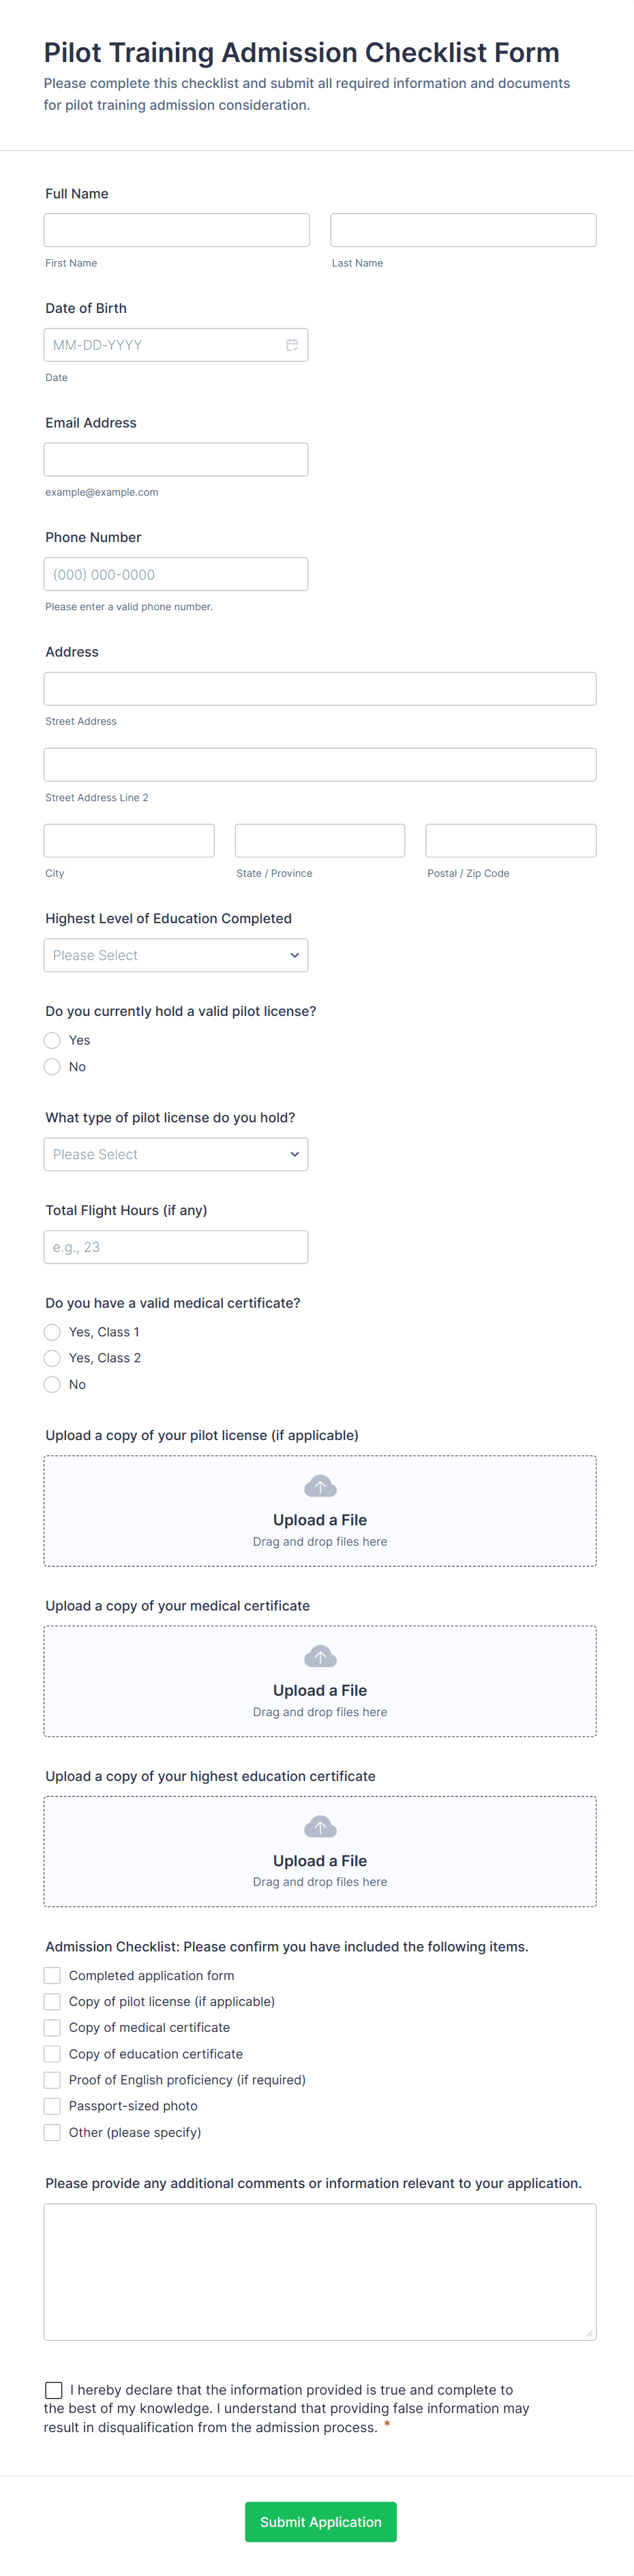Click the Email Address input box
The width and height of the screenshot is (634, 2576).
[x=176, y=460]
